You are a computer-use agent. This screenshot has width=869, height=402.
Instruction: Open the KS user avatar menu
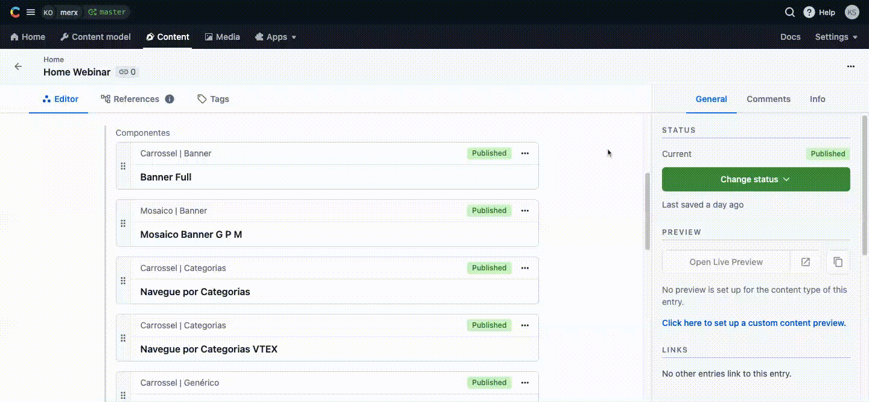851,12
